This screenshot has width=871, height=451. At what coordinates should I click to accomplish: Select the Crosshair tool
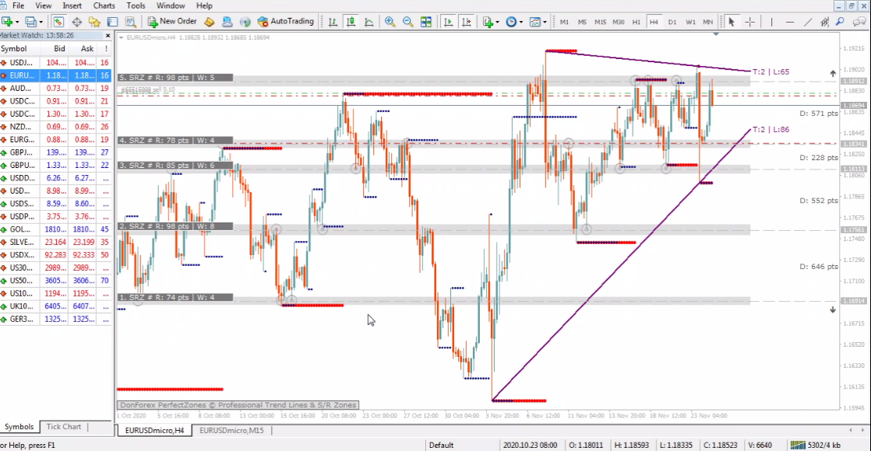point(750,22)
